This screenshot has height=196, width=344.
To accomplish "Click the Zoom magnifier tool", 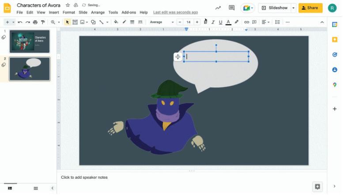I will 53,22.
